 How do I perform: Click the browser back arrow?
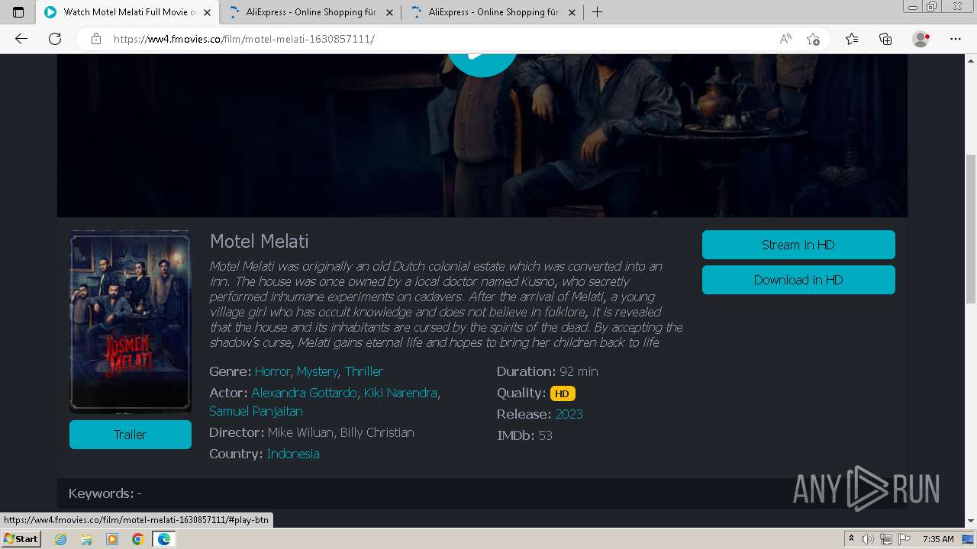[x=21, y=39]
